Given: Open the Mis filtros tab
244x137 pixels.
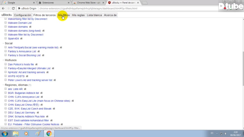Looking at the screenshot, I should tap(64, 15).
